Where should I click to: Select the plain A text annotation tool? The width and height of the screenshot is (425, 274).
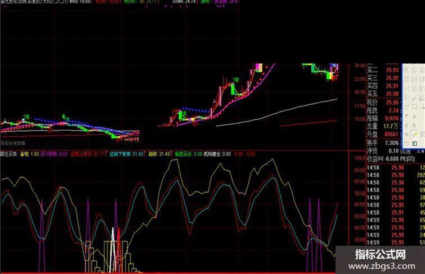tap(406, 126)
